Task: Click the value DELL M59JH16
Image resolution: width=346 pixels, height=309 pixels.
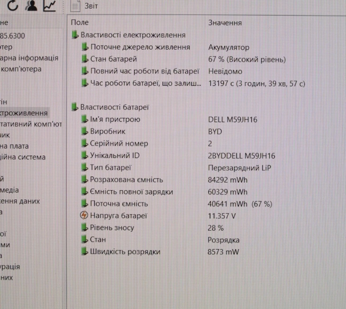Action: (x=233, y=119)
